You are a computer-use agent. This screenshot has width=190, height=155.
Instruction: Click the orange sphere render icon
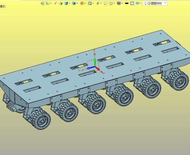click(82, 3)
